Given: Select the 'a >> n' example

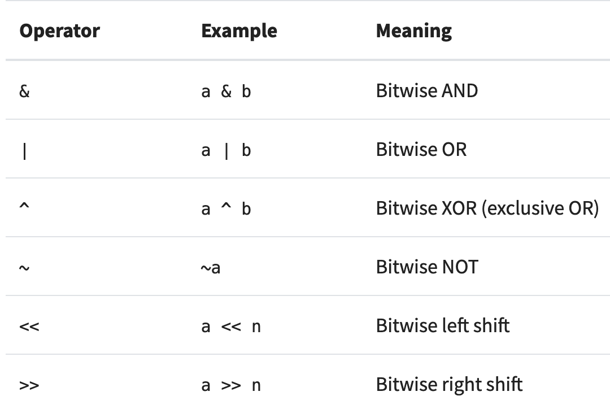Looking at the screenshot, I should click(x=231, y=385).
